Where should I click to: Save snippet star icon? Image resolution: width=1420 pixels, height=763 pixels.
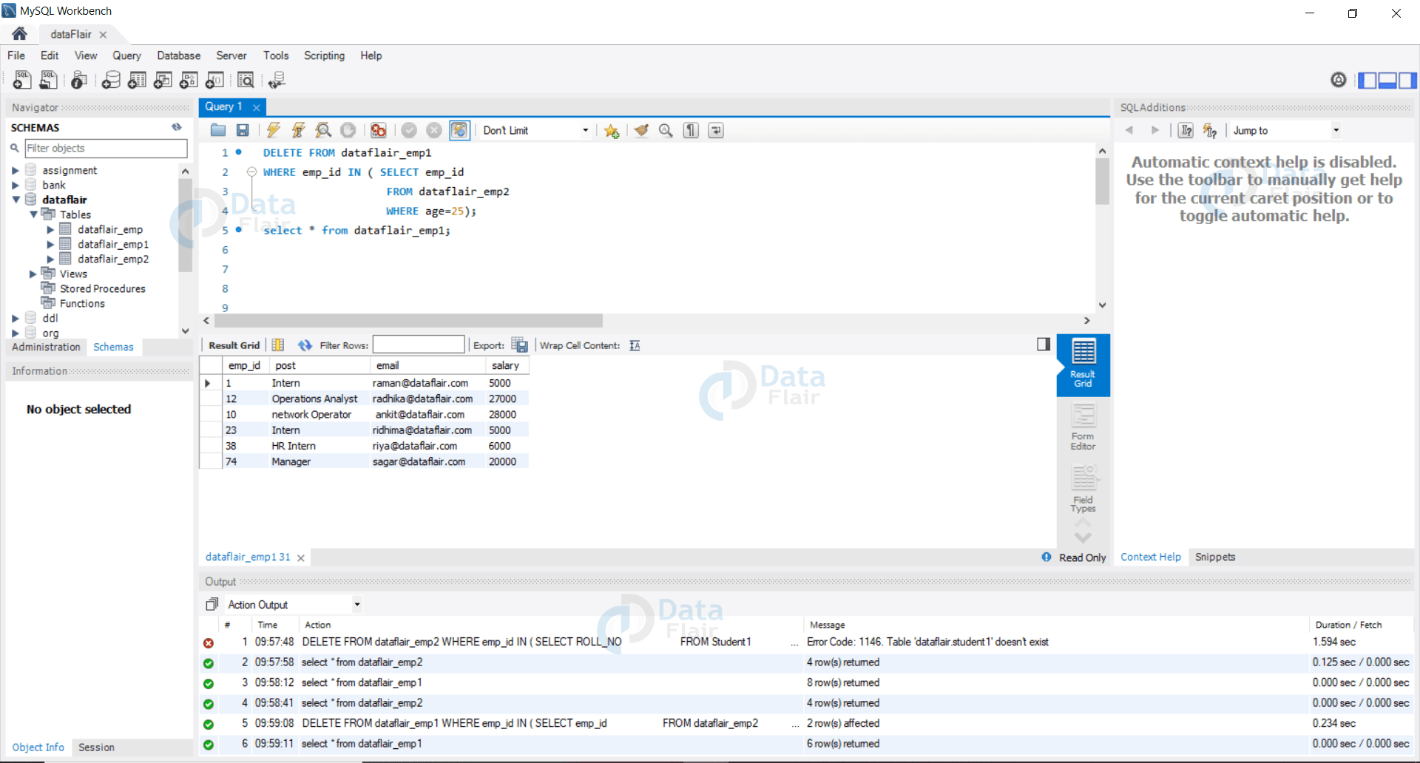[611, 130]
